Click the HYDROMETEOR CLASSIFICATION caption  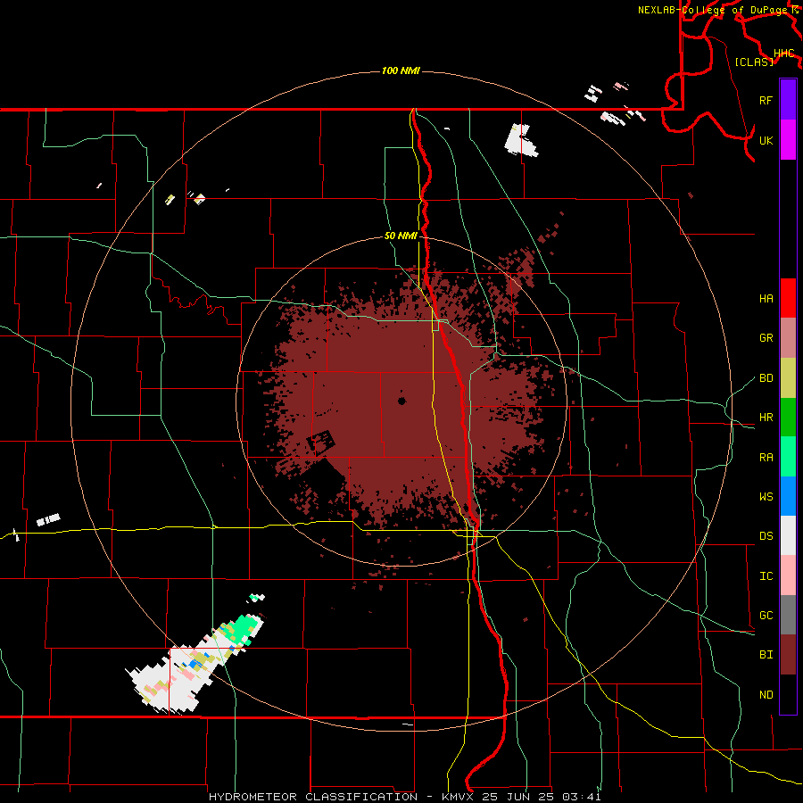[313, 797]
